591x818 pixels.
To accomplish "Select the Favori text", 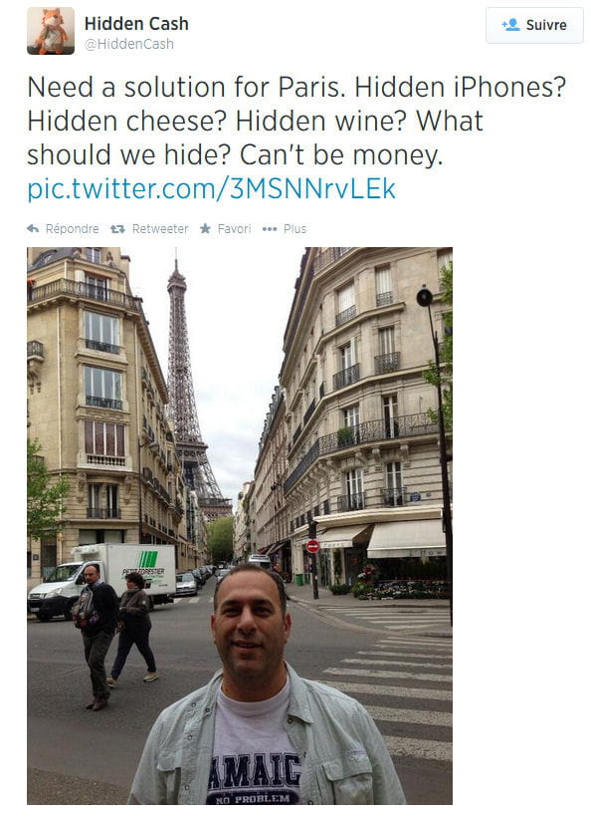I will [x=234, y=229].
